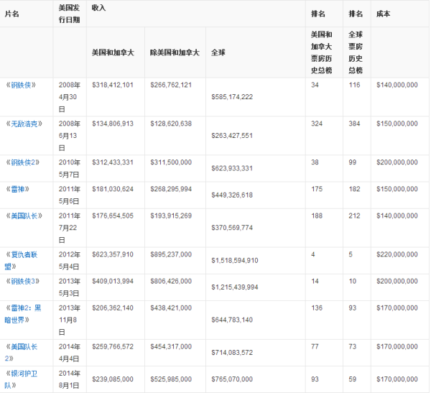The image size is (431, 393).
Task: Click the 美国发行日期 column header
Action: point(70,14)
